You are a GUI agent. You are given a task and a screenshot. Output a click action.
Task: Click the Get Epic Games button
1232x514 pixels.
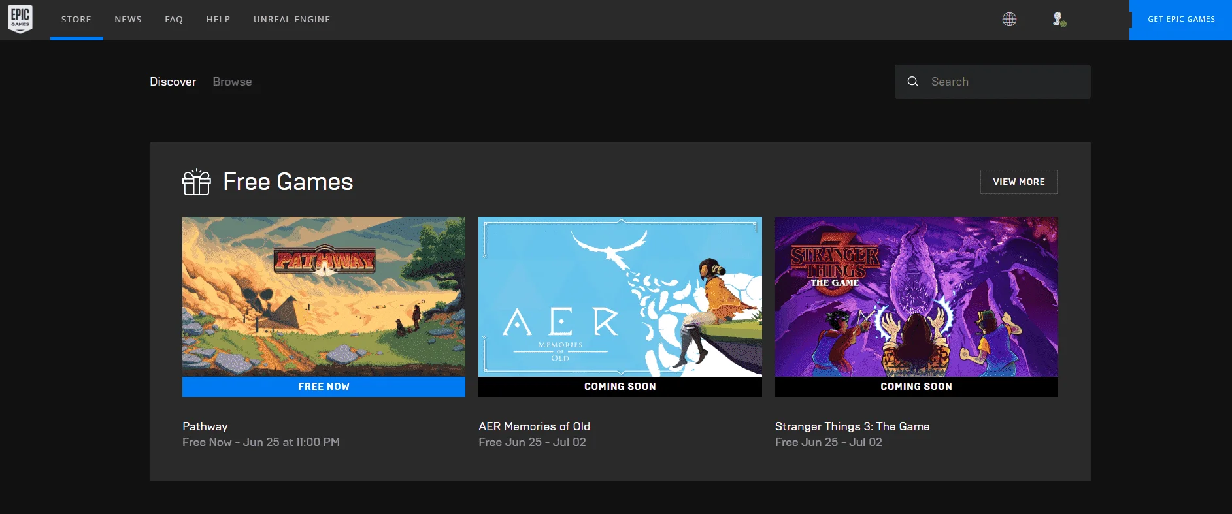pos(1180,20)
